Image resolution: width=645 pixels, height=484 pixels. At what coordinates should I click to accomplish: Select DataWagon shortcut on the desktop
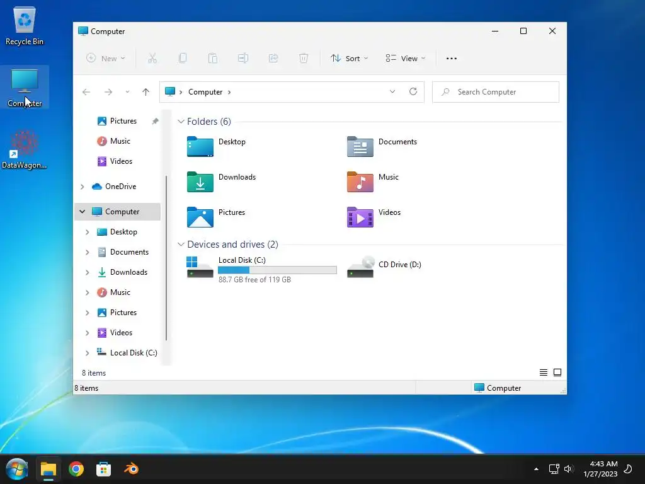click(25, 149)
